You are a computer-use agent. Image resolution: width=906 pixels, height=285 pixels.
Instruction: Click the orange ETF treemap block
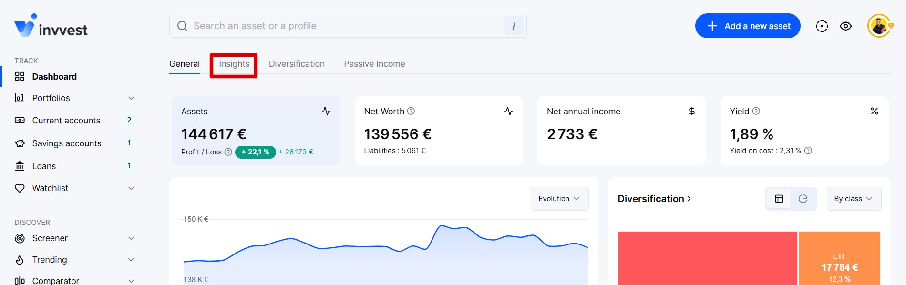[839, 258]
